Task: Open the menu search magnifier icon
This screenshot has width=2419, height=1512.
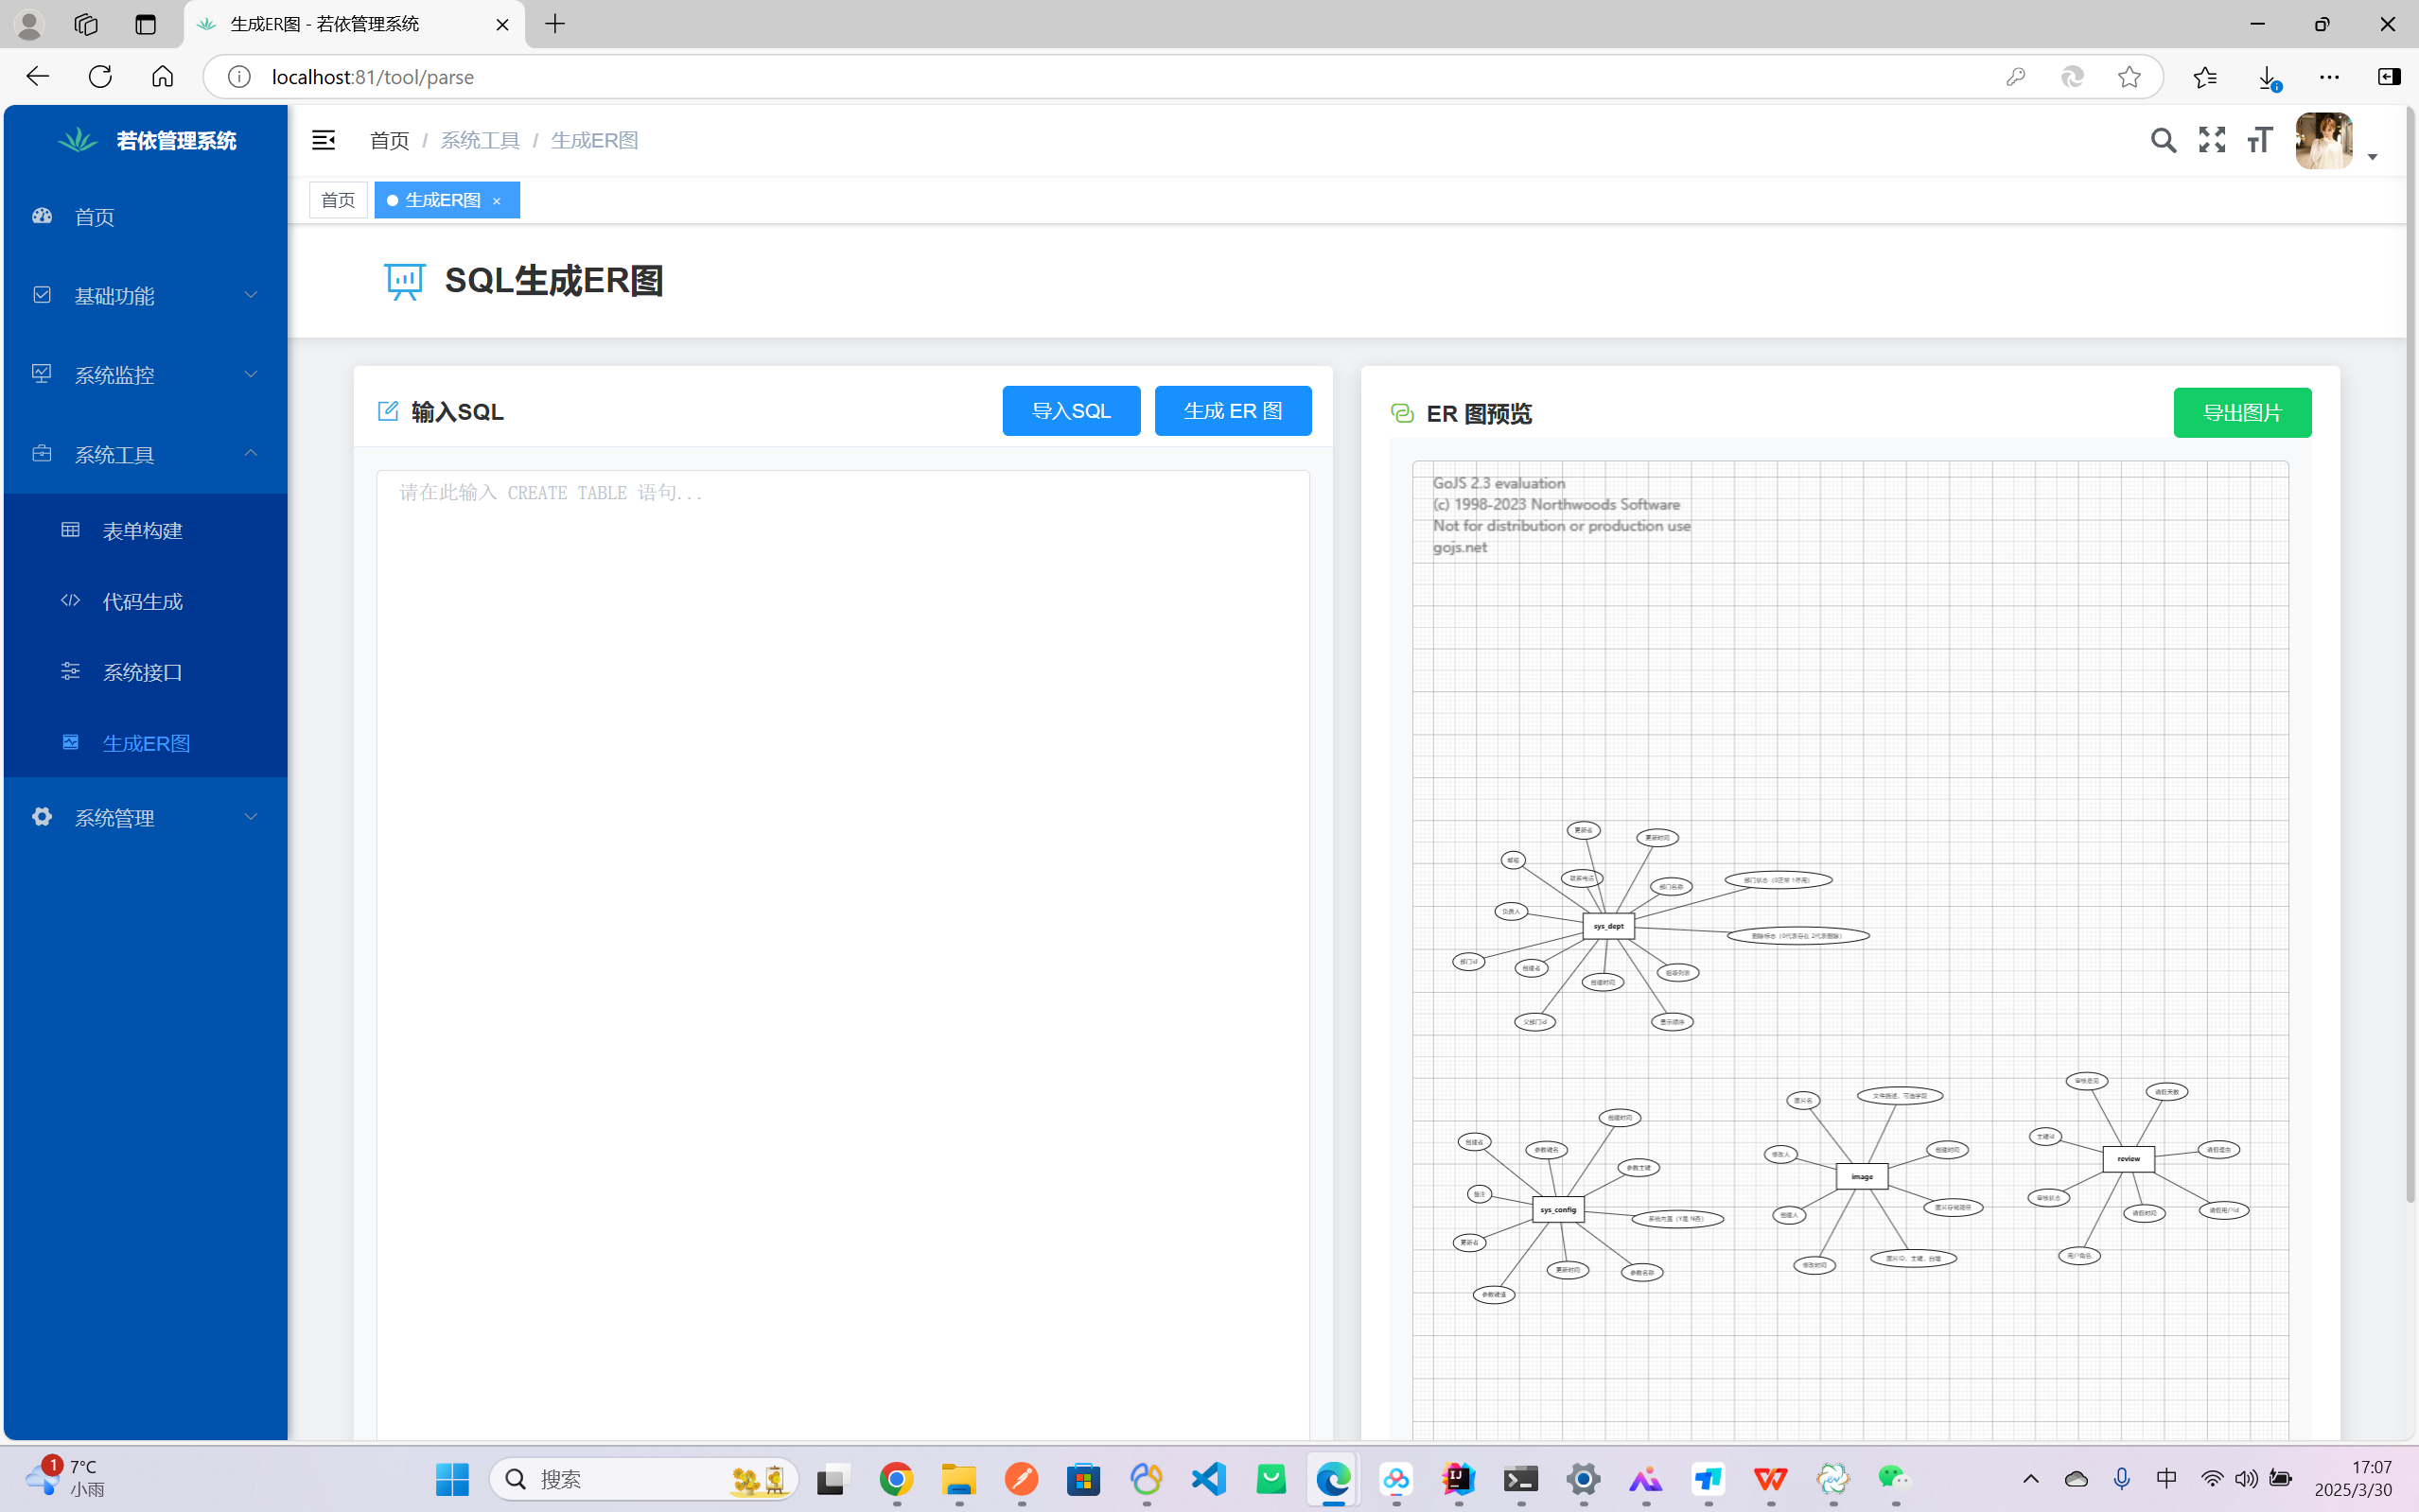Action: 2163,140
